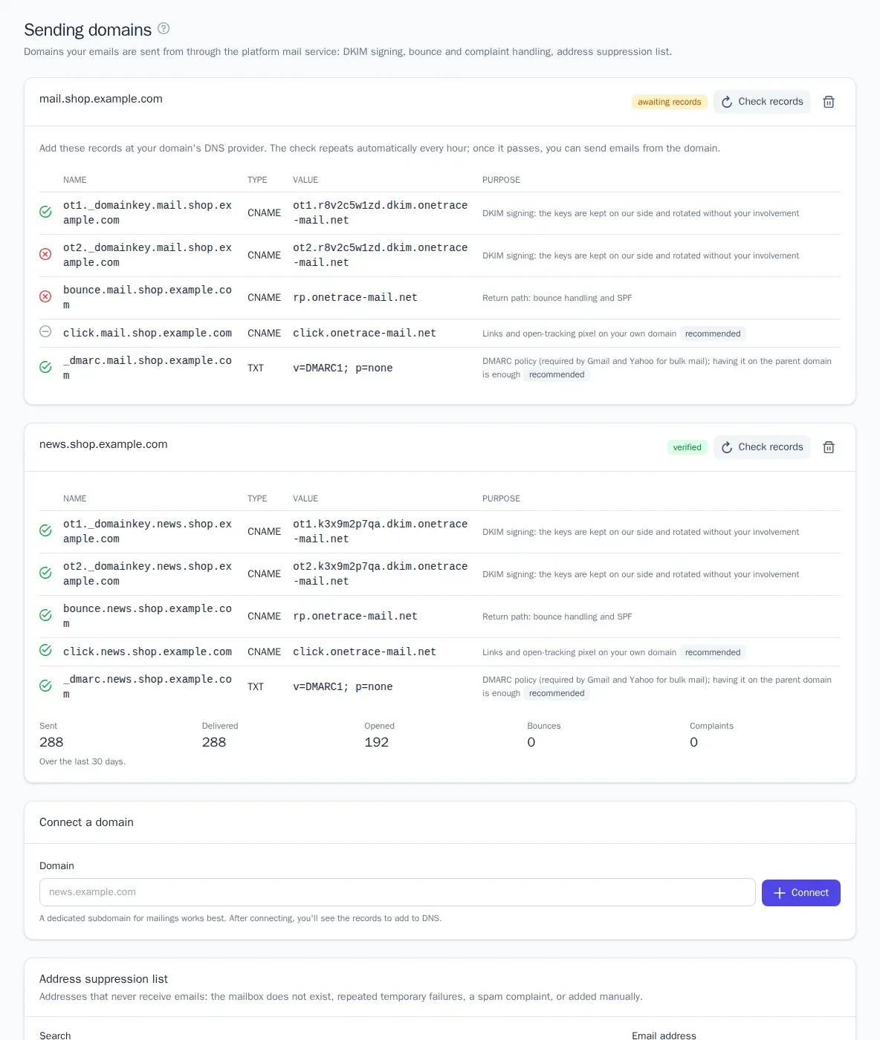Select value ot2.r8v2c5w1zd.dkim.onetrace-mail.net
This screenshot has width=880, height=1040.
[381, 255]
